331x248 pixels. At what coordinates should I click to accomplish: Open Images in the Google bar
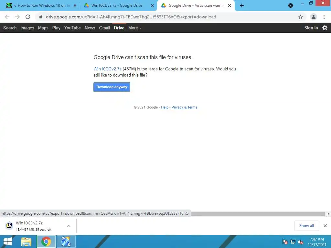coord(27,28)
